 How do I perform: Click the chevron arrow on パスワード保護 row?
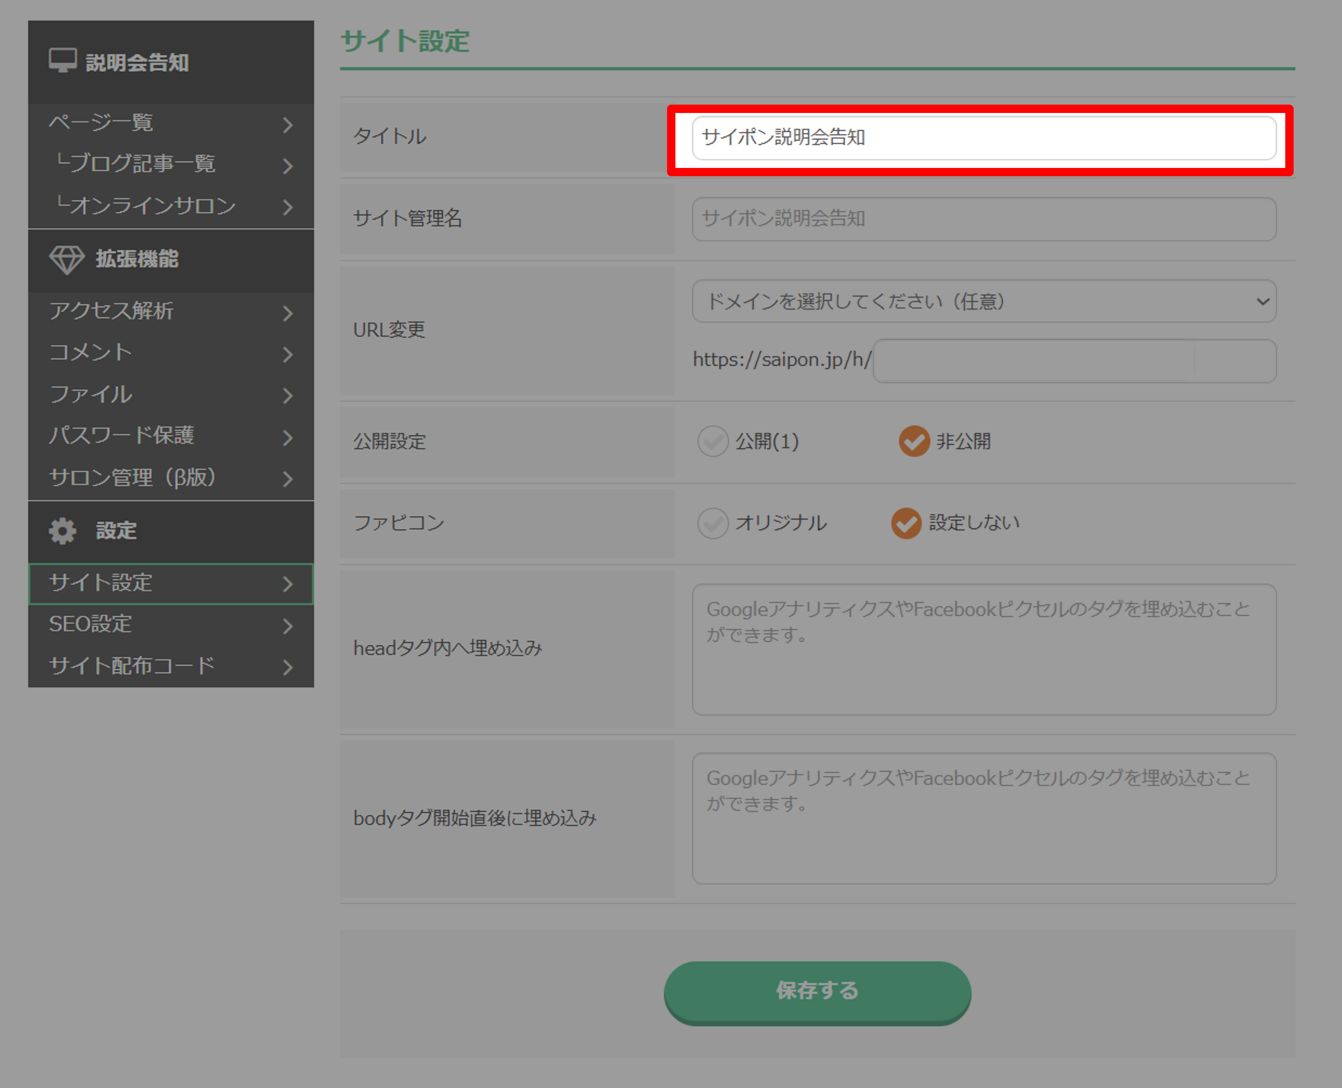288,437
